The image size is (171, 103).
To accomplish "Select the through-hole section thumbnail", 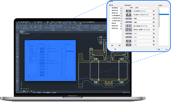I will 128,26.
